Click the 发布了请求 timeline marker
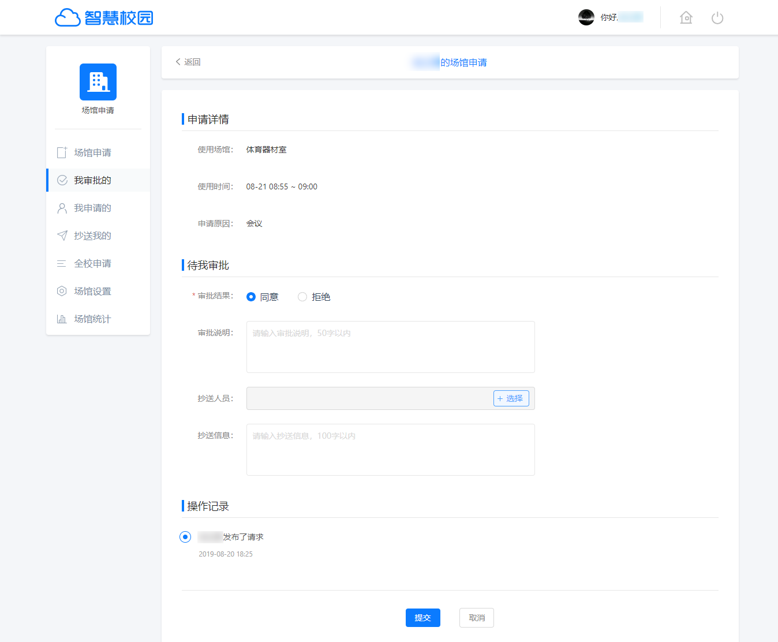This screenshot has width=778, height=642. pyautogui.click(x=185, y=537)
